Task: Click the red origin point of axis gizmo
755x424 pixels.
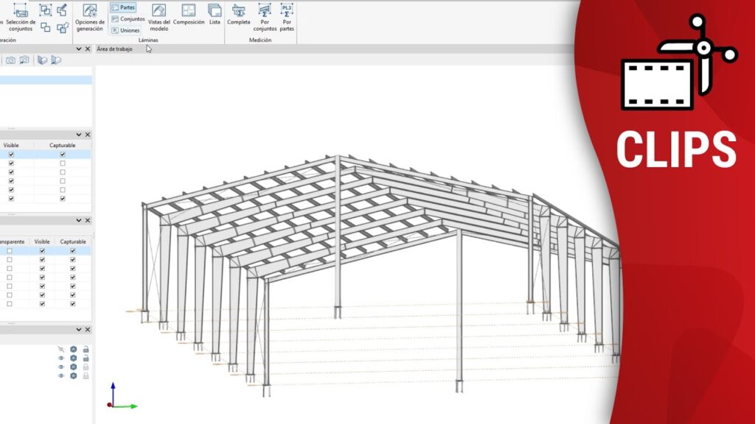Action: tap(111, 405)
